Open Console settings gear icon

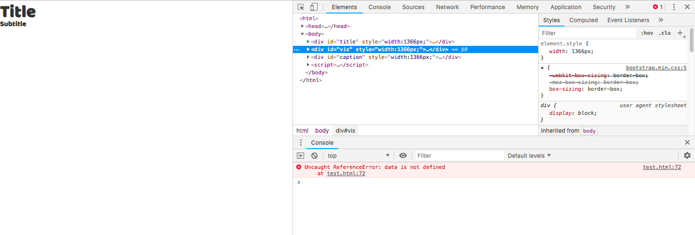pos(687,155)
